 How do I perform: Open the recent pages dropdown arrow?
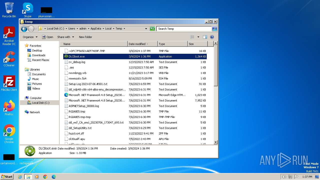click(36, 29)
